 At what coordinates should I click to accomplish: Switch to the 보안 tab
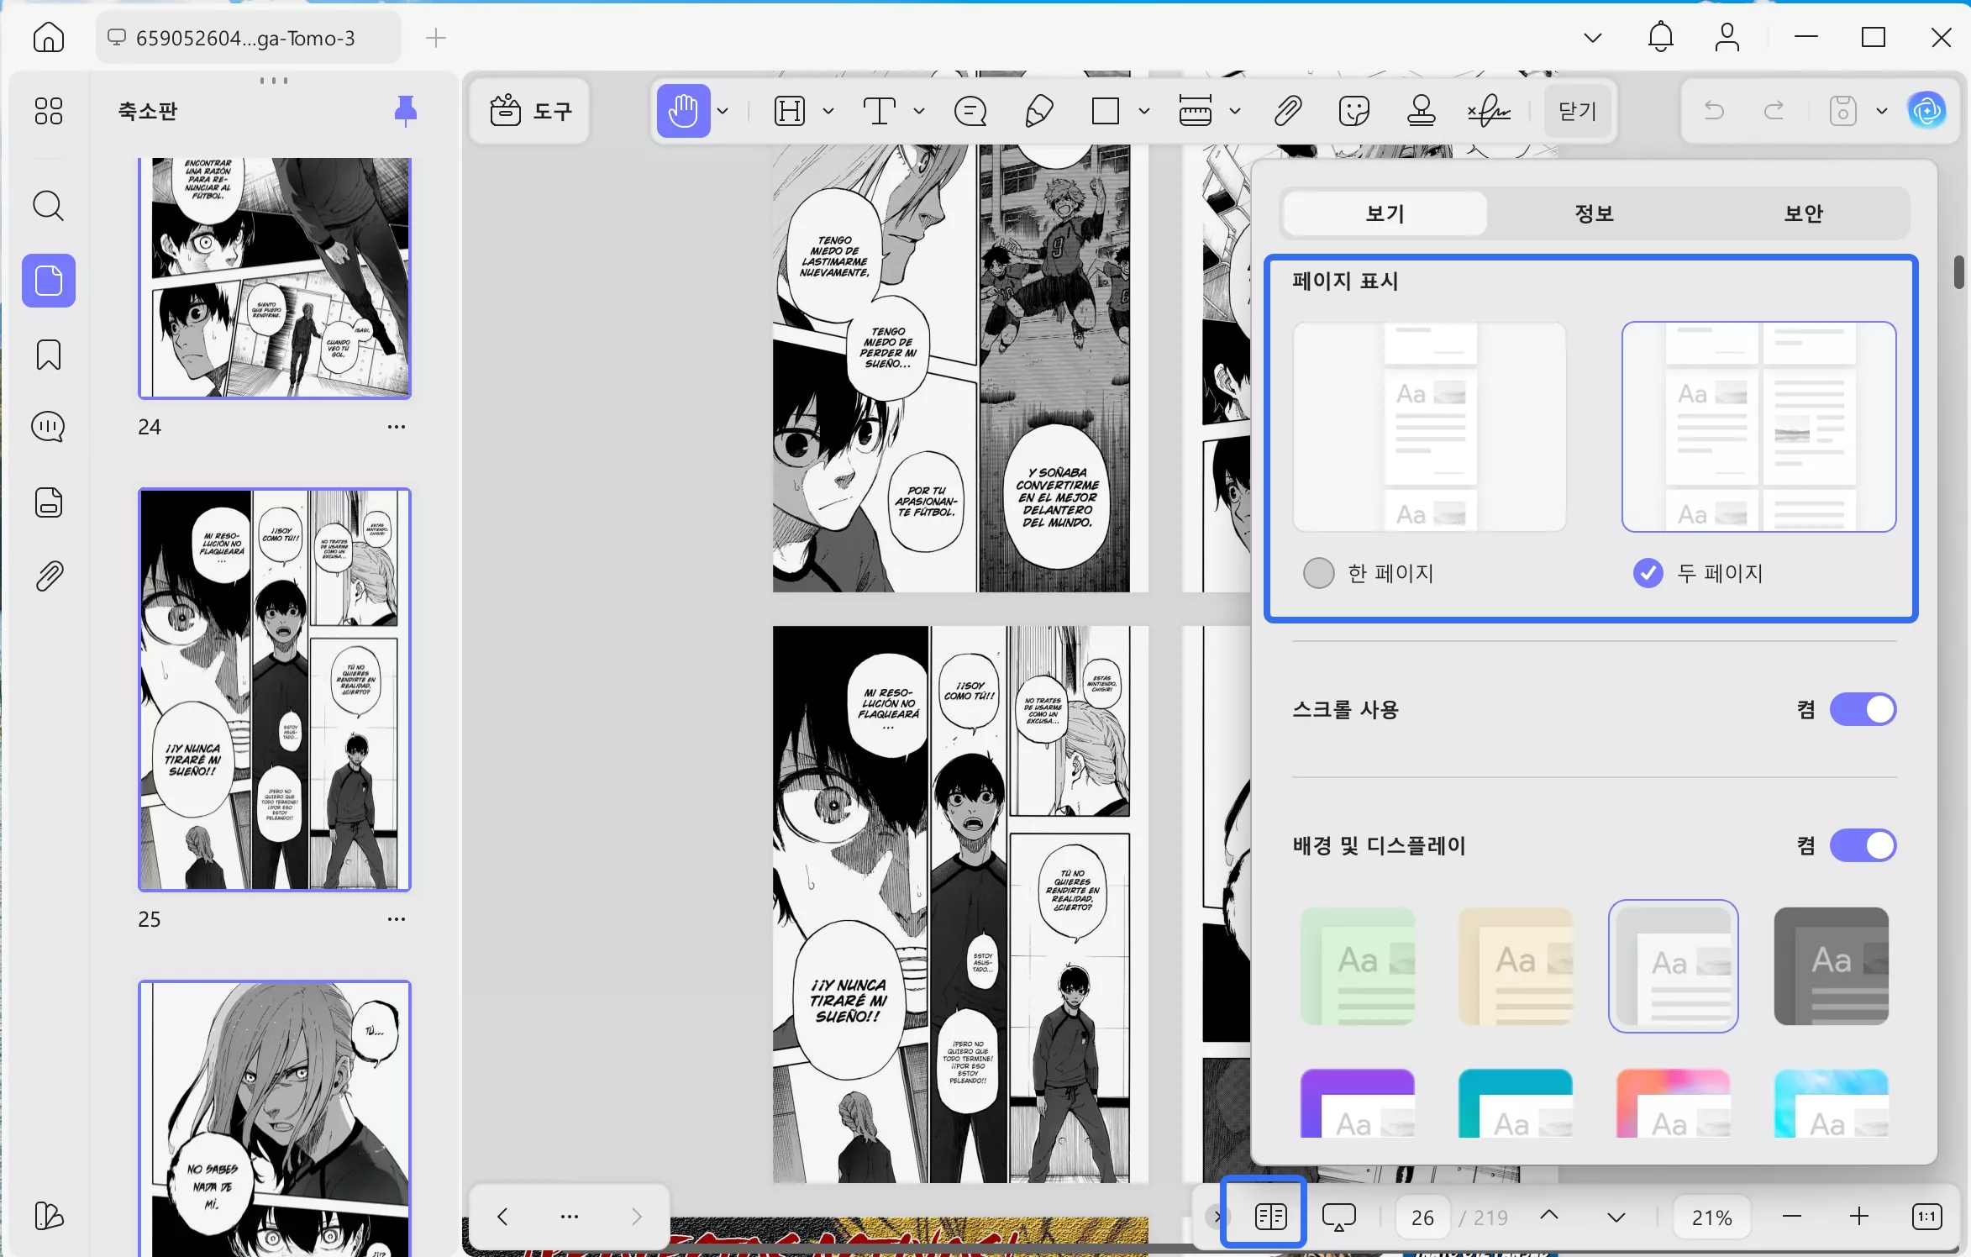[1803, 213]
